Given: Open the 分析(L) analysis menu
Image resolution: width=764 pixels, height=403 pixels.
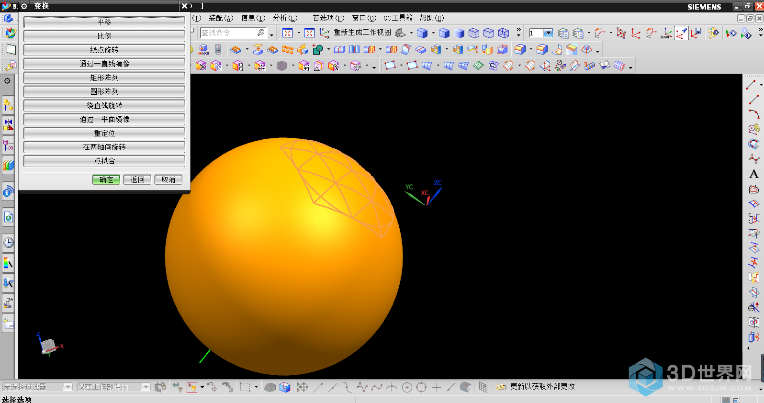Looking at the screenshot, I should [285, 18].
